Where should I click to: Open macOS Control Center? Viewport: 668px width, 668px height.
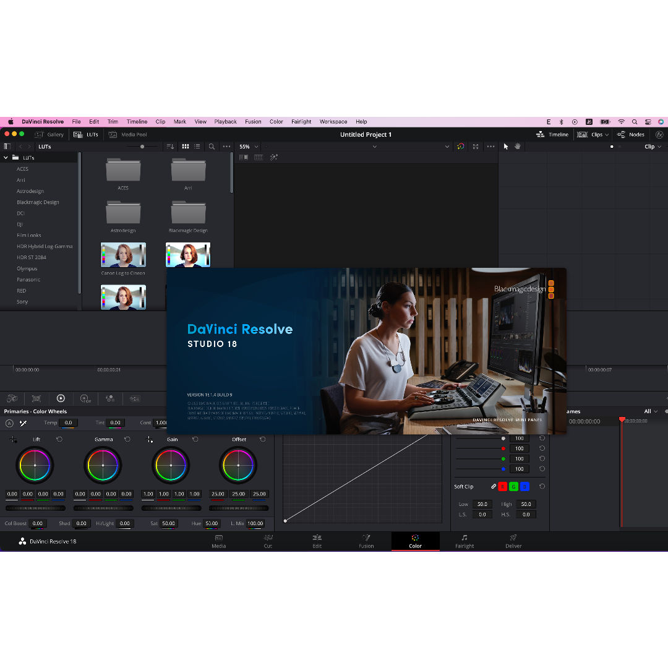click(x=648, y=122)
